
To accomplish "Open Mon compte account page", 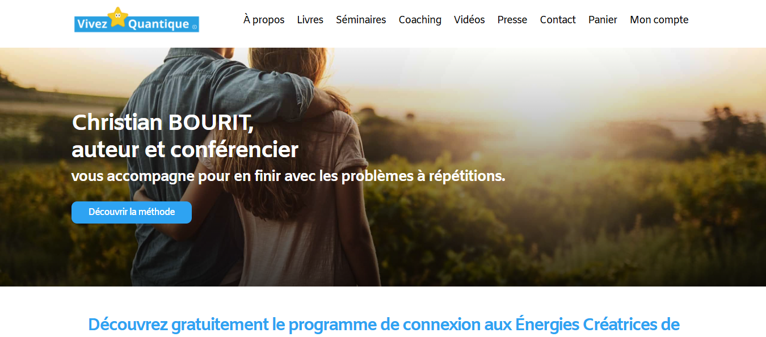I will click(x=659, y=20).
